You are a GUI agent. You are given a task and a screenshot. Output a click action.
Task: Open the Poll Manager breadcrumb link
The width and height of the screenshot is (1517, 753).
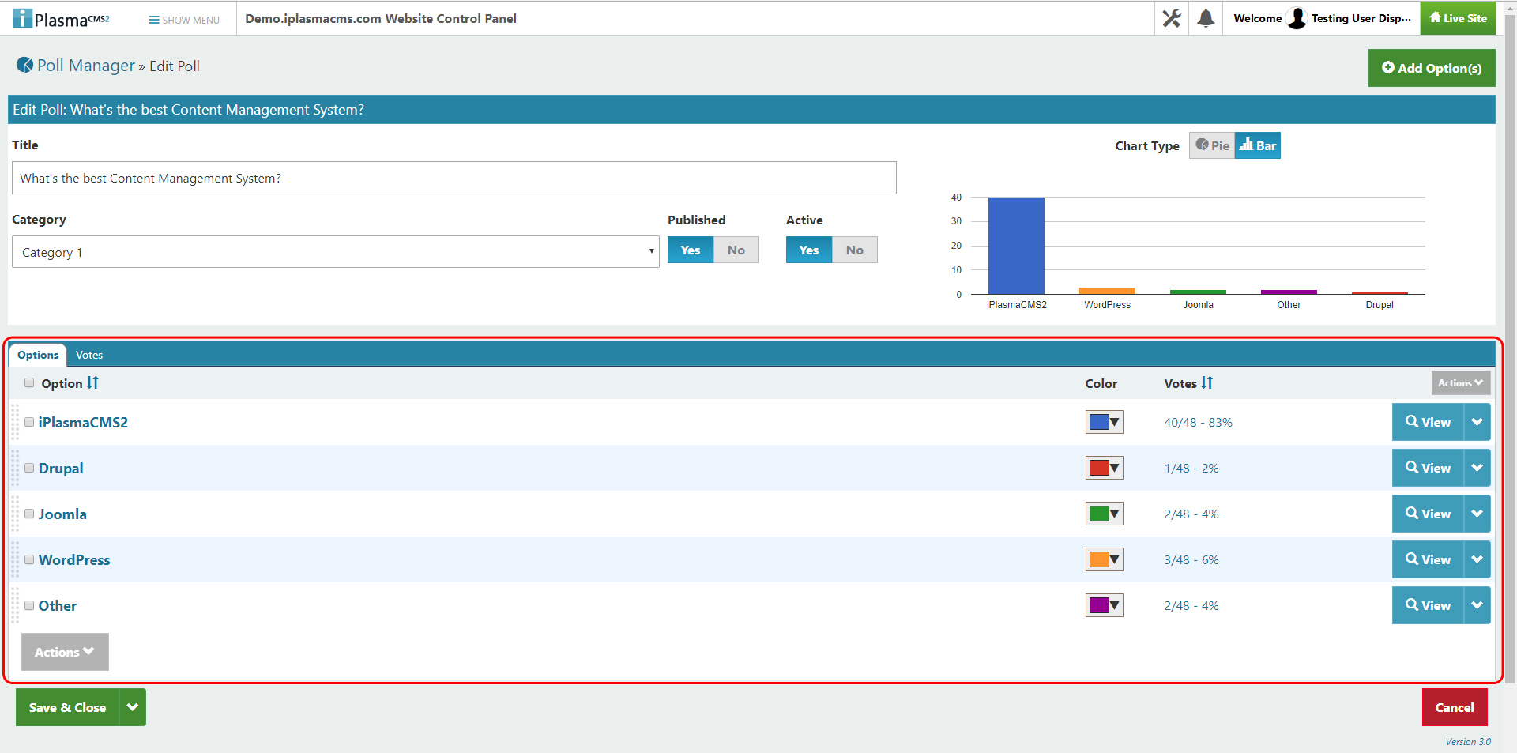pos(86,66)
